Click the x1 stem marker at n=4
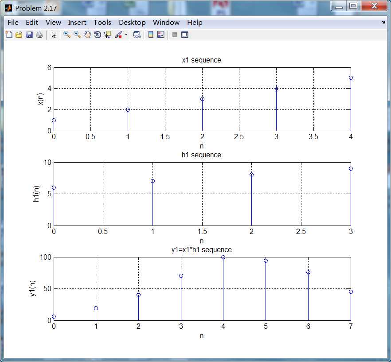391x362 pixels. [351, 78]
